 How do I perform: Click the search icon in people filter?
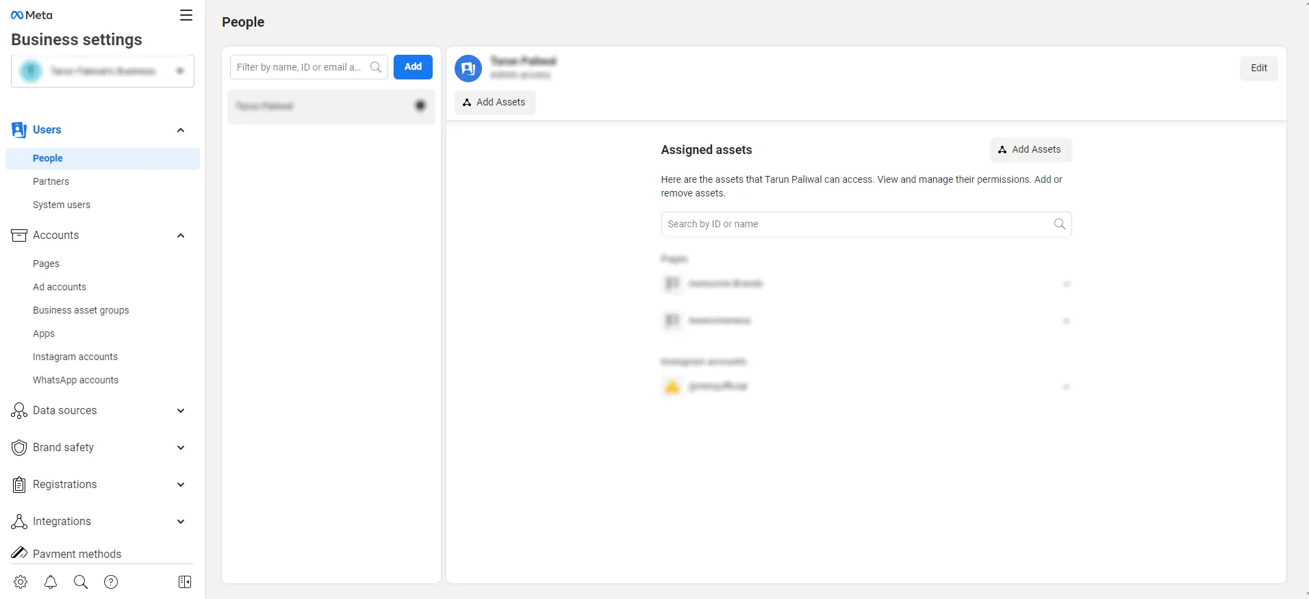click(376, 67)
